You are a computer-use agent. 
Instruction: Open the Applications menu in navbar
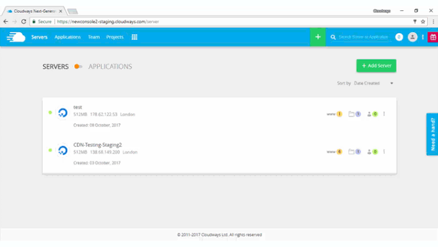coord(68,37)
